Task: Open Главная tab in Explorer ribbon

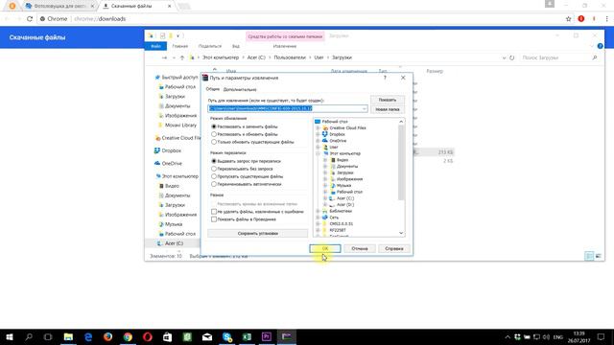Action: [180, 46]
